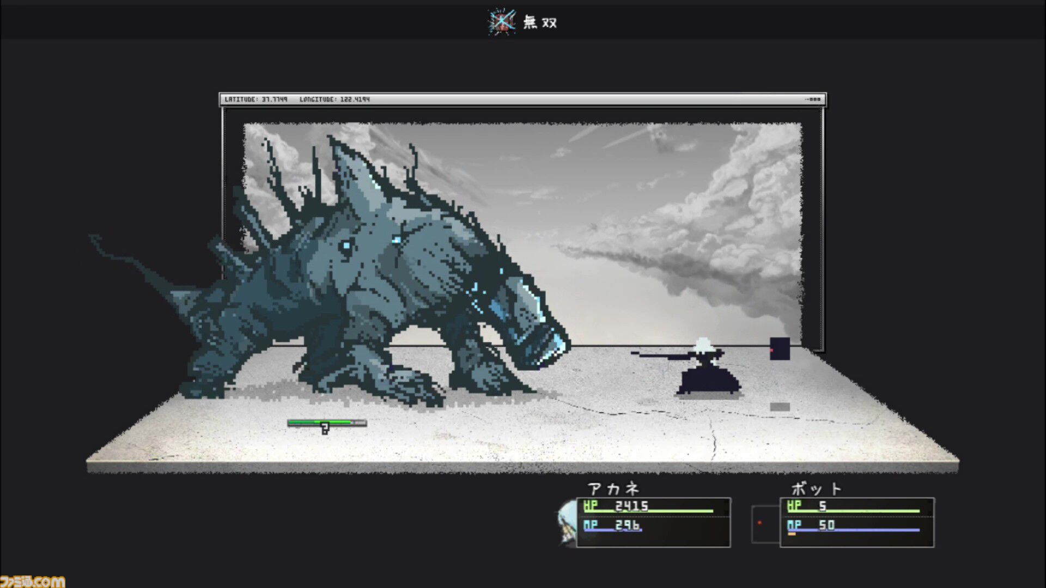
Task: Open the ファミ通.com watermark logo link
Action: (x=33, y=581)
